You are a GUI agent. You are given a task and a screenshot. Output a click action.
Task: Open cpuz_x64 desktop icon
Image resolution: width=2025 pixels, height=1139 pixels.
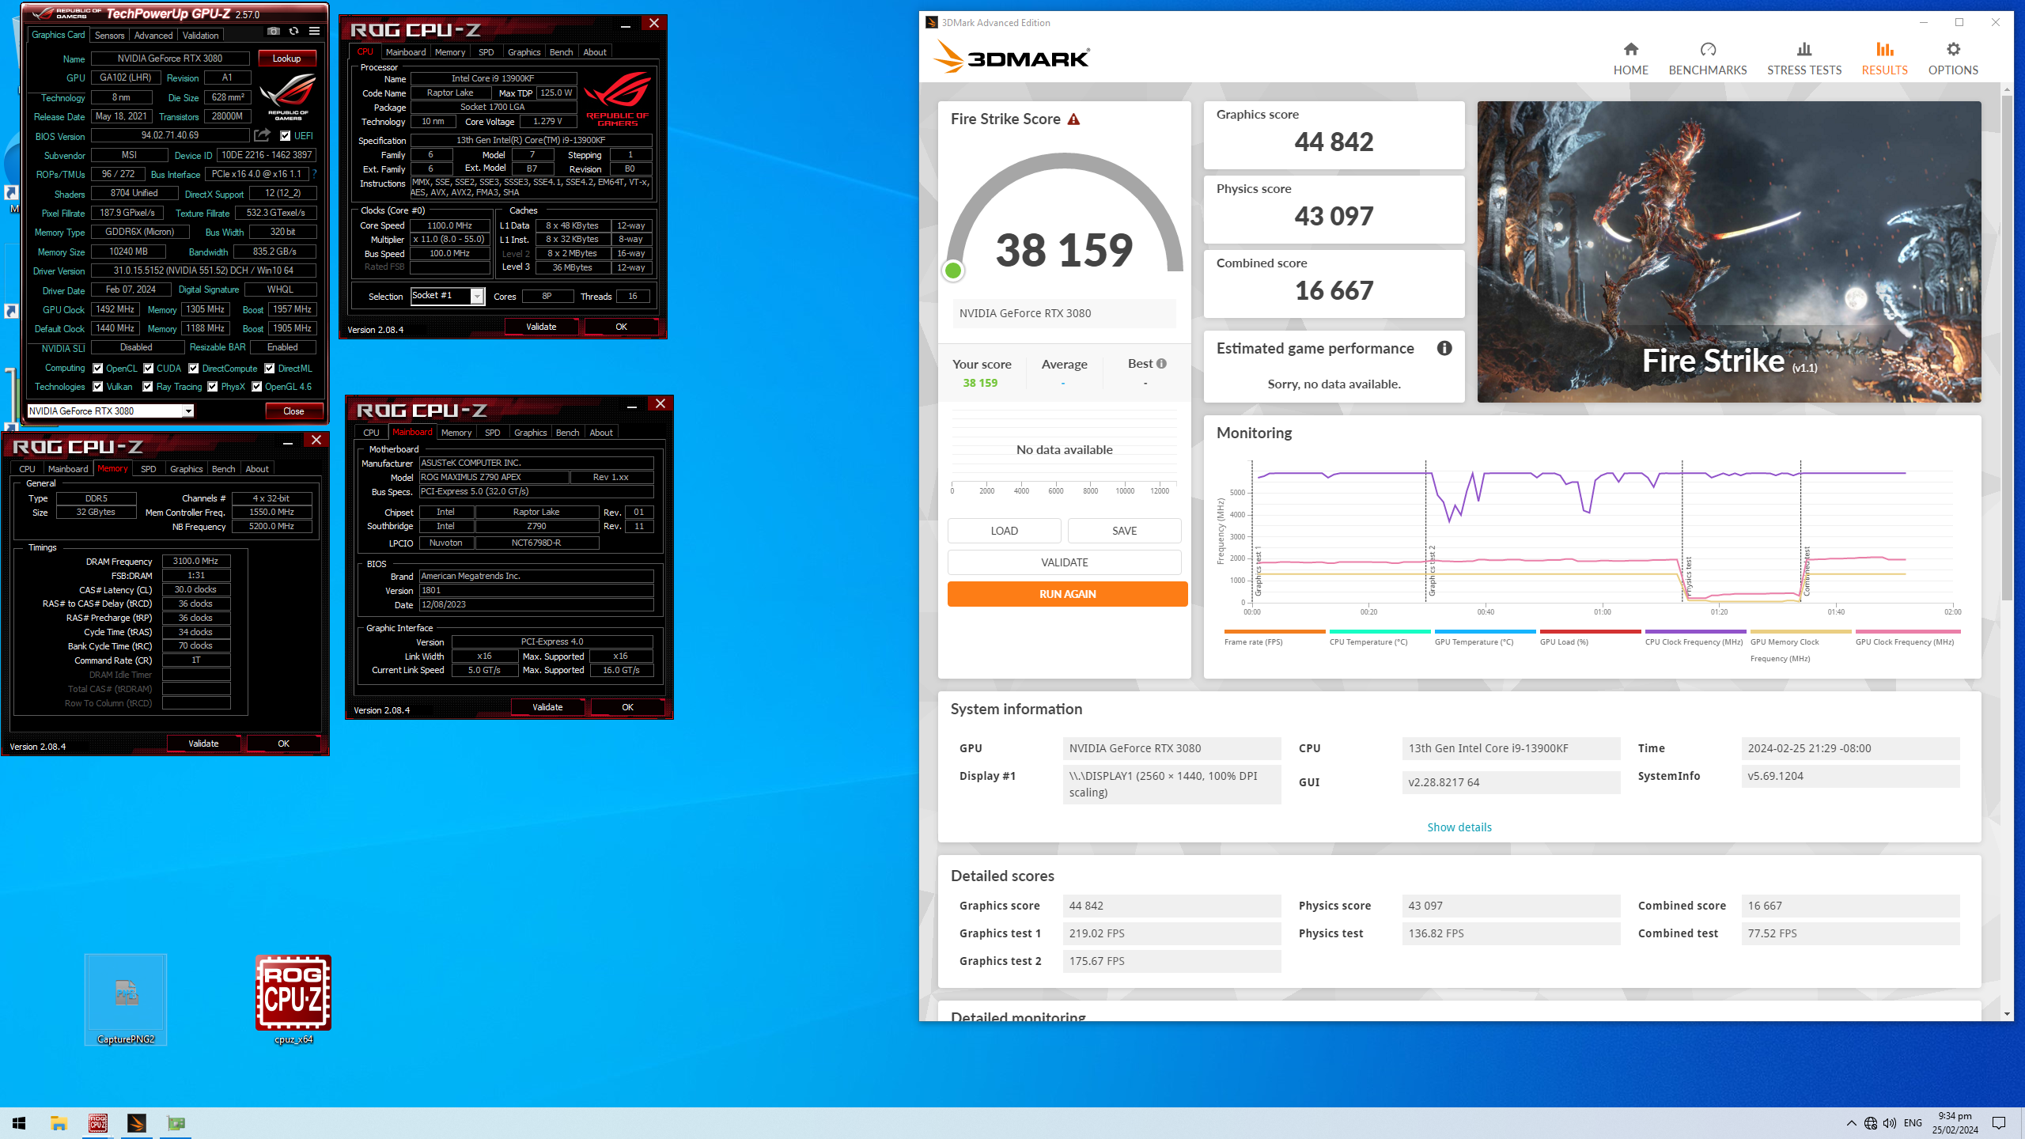point(293,1000)
